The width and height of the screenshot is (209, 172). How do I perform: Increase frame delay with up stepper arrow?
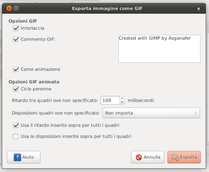(123, 98)
